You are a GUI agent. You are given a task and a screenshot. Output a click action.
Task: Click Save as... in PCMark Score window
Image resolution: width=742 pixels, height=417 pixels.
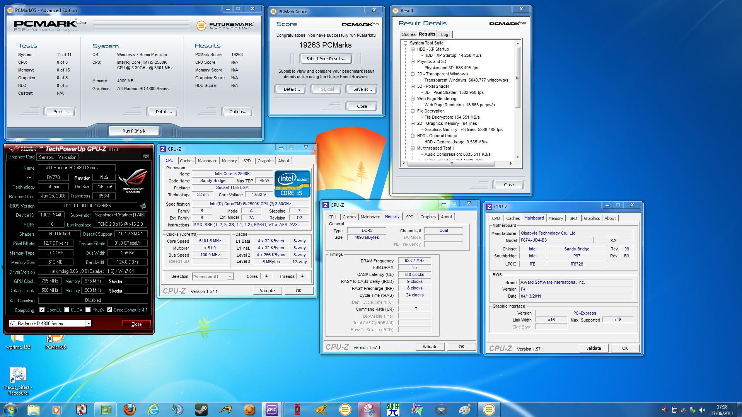[x=362, y=89]
